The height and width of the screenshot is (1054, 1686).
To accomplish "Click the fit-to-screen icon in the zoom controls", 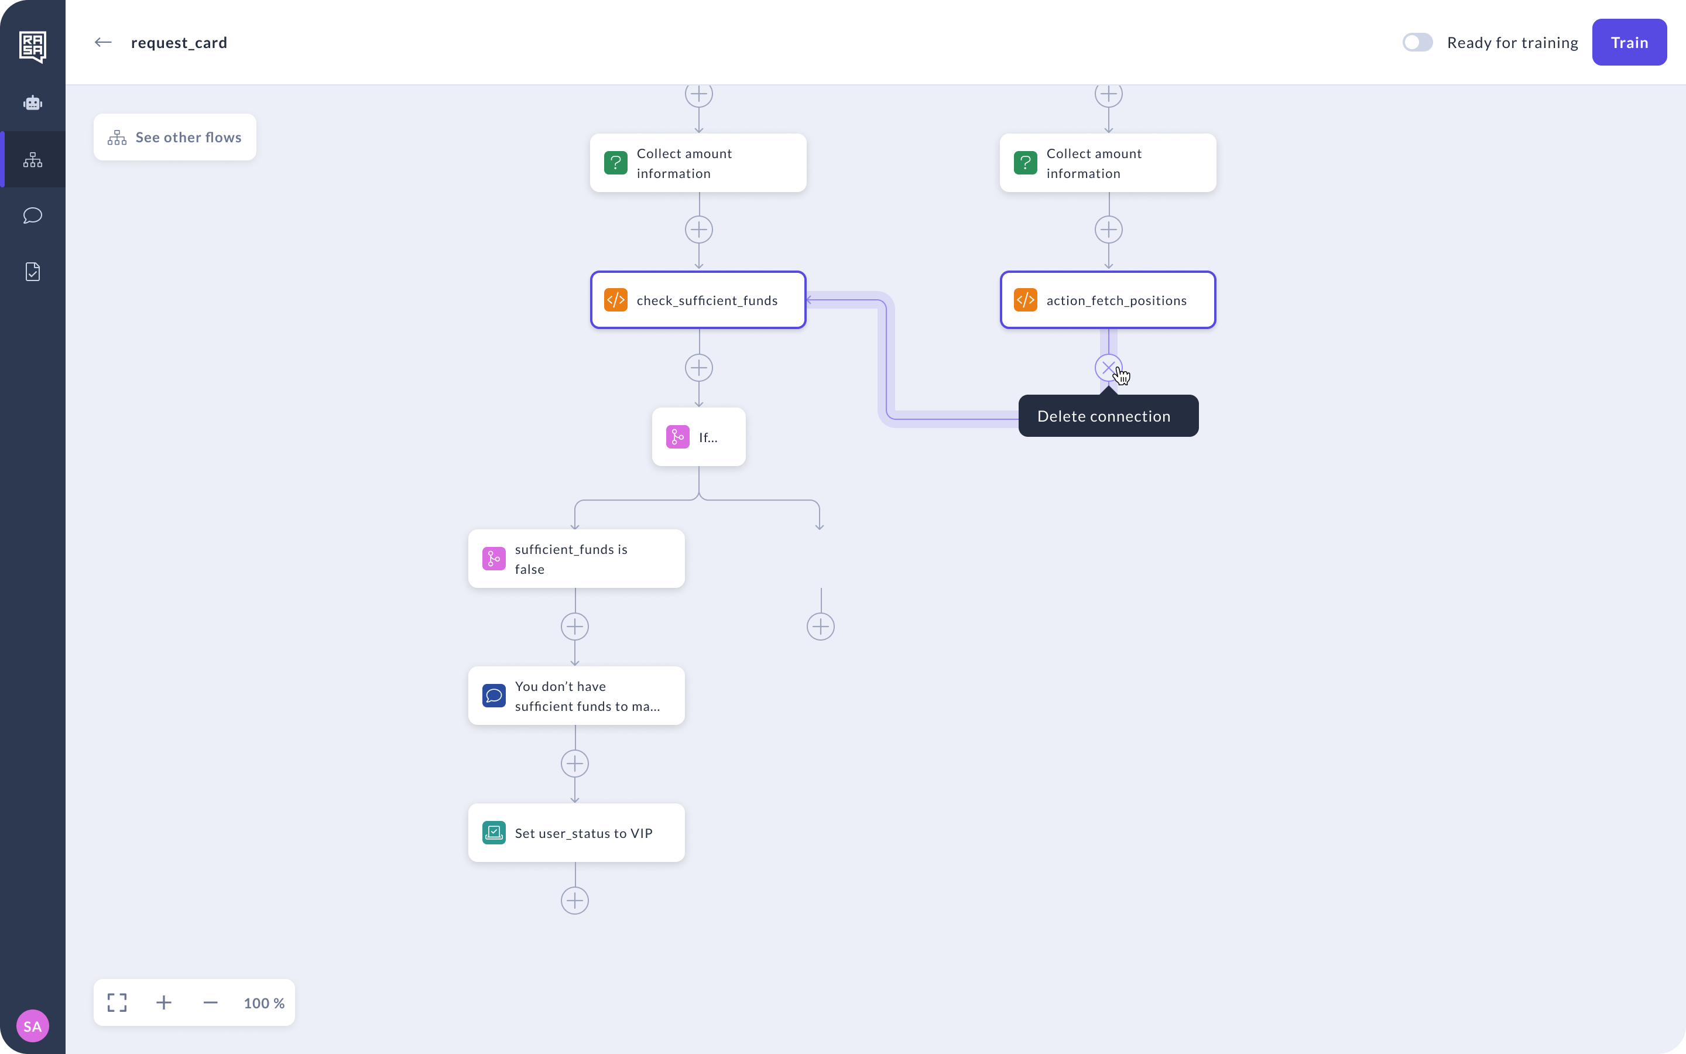I will [x=117, y=1002].
